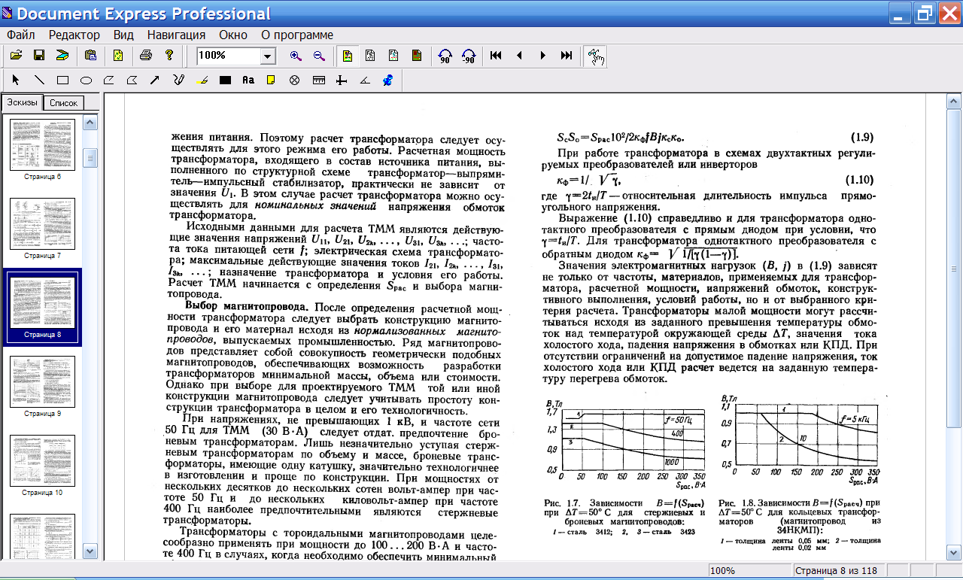
Task: Open the Окно menu
Action: (x=233, y=35)
